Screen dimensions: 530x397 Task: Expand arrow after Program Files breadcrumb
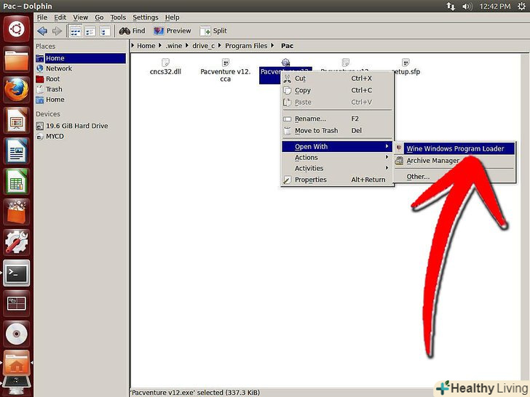point(272,45)
